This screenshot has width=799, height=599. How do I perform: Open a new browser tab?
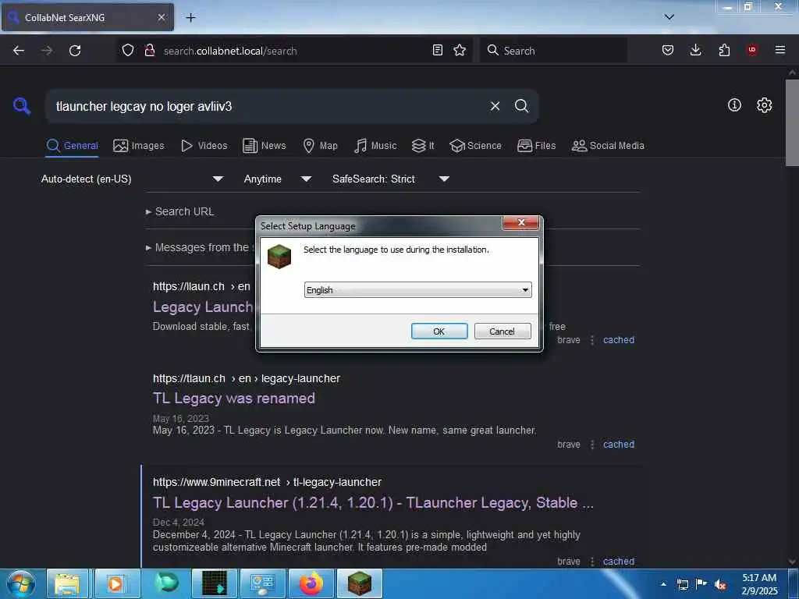(190, 17)
